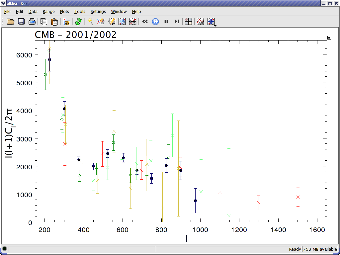The width and height of the screenshot is (340, 255).
Task: Open a file with the folder icon
Action: coord(10,22)
